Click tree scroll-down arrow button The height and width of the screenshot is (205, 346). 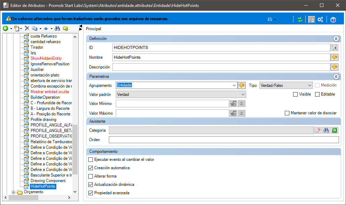coord(75,192)
